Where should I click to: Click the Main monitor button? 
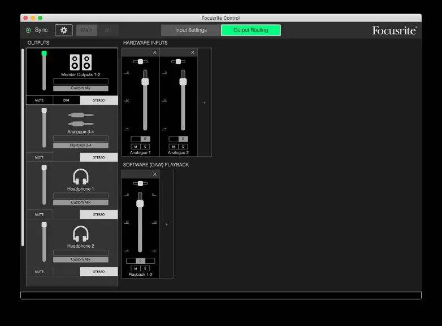coord(87,30)
